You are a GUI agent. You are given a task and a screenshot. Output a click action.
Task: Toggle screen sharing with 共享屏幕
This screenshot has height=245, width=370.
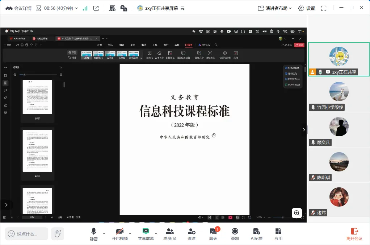click(146, 234)
